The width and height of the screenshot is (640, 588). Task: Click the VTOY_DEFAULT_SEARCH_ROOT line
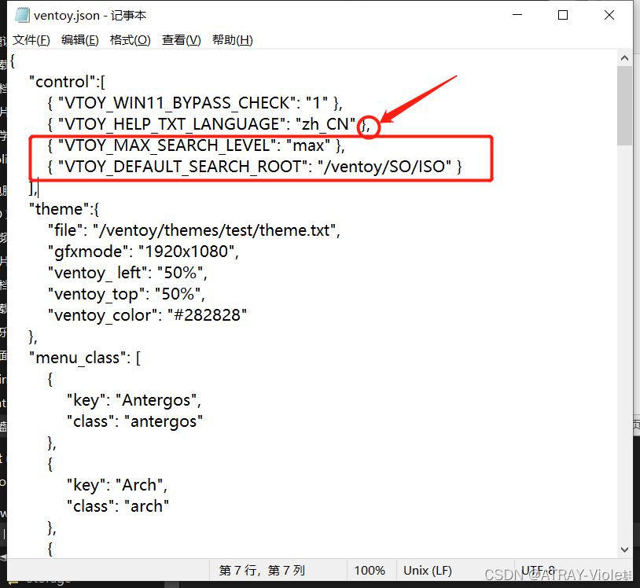tap(255, 167)
